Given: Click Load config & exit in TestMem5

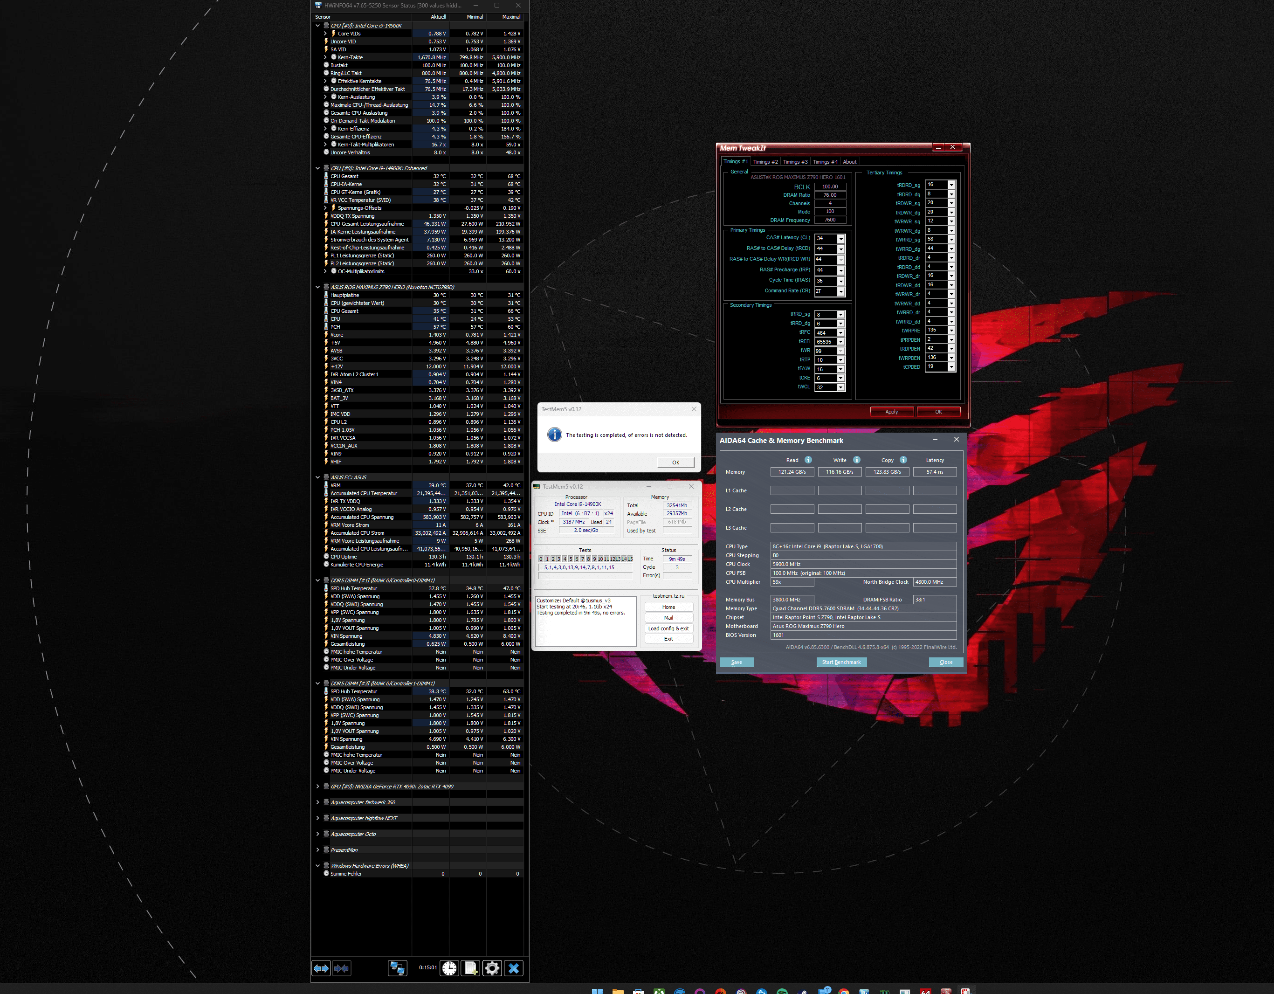Looking at the screenshot, I should [668, 628].
